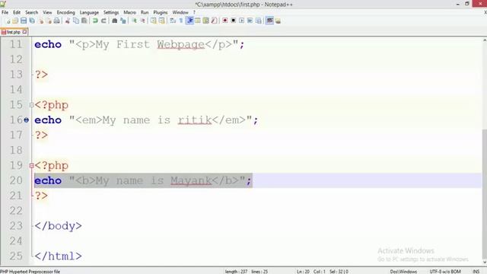The image size is (487, 274).
Task: Cut selection with the scissors icon
Action: (x=68, y=21)
